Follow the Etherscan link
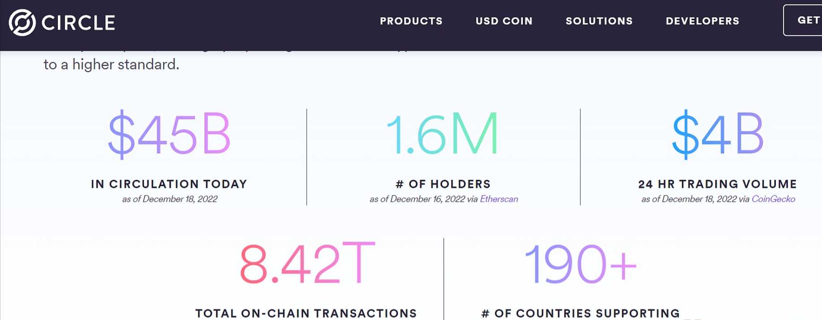 (x=499, y=199)
